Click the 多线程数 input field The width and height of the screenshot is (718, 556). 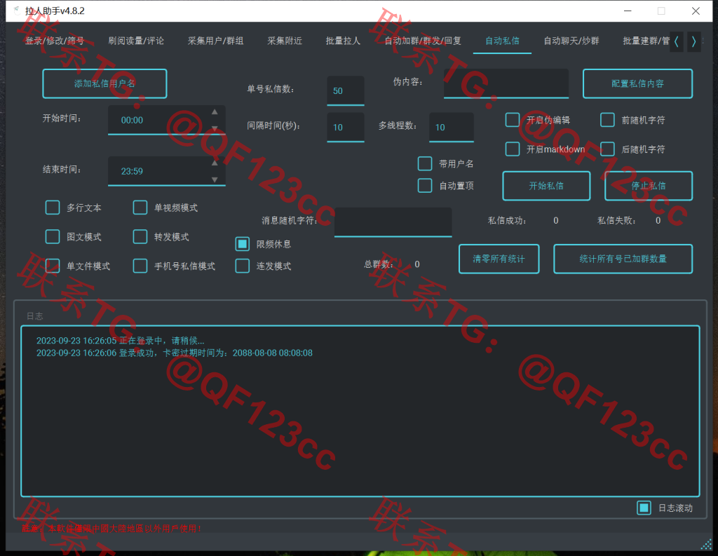tap(451, 128)
